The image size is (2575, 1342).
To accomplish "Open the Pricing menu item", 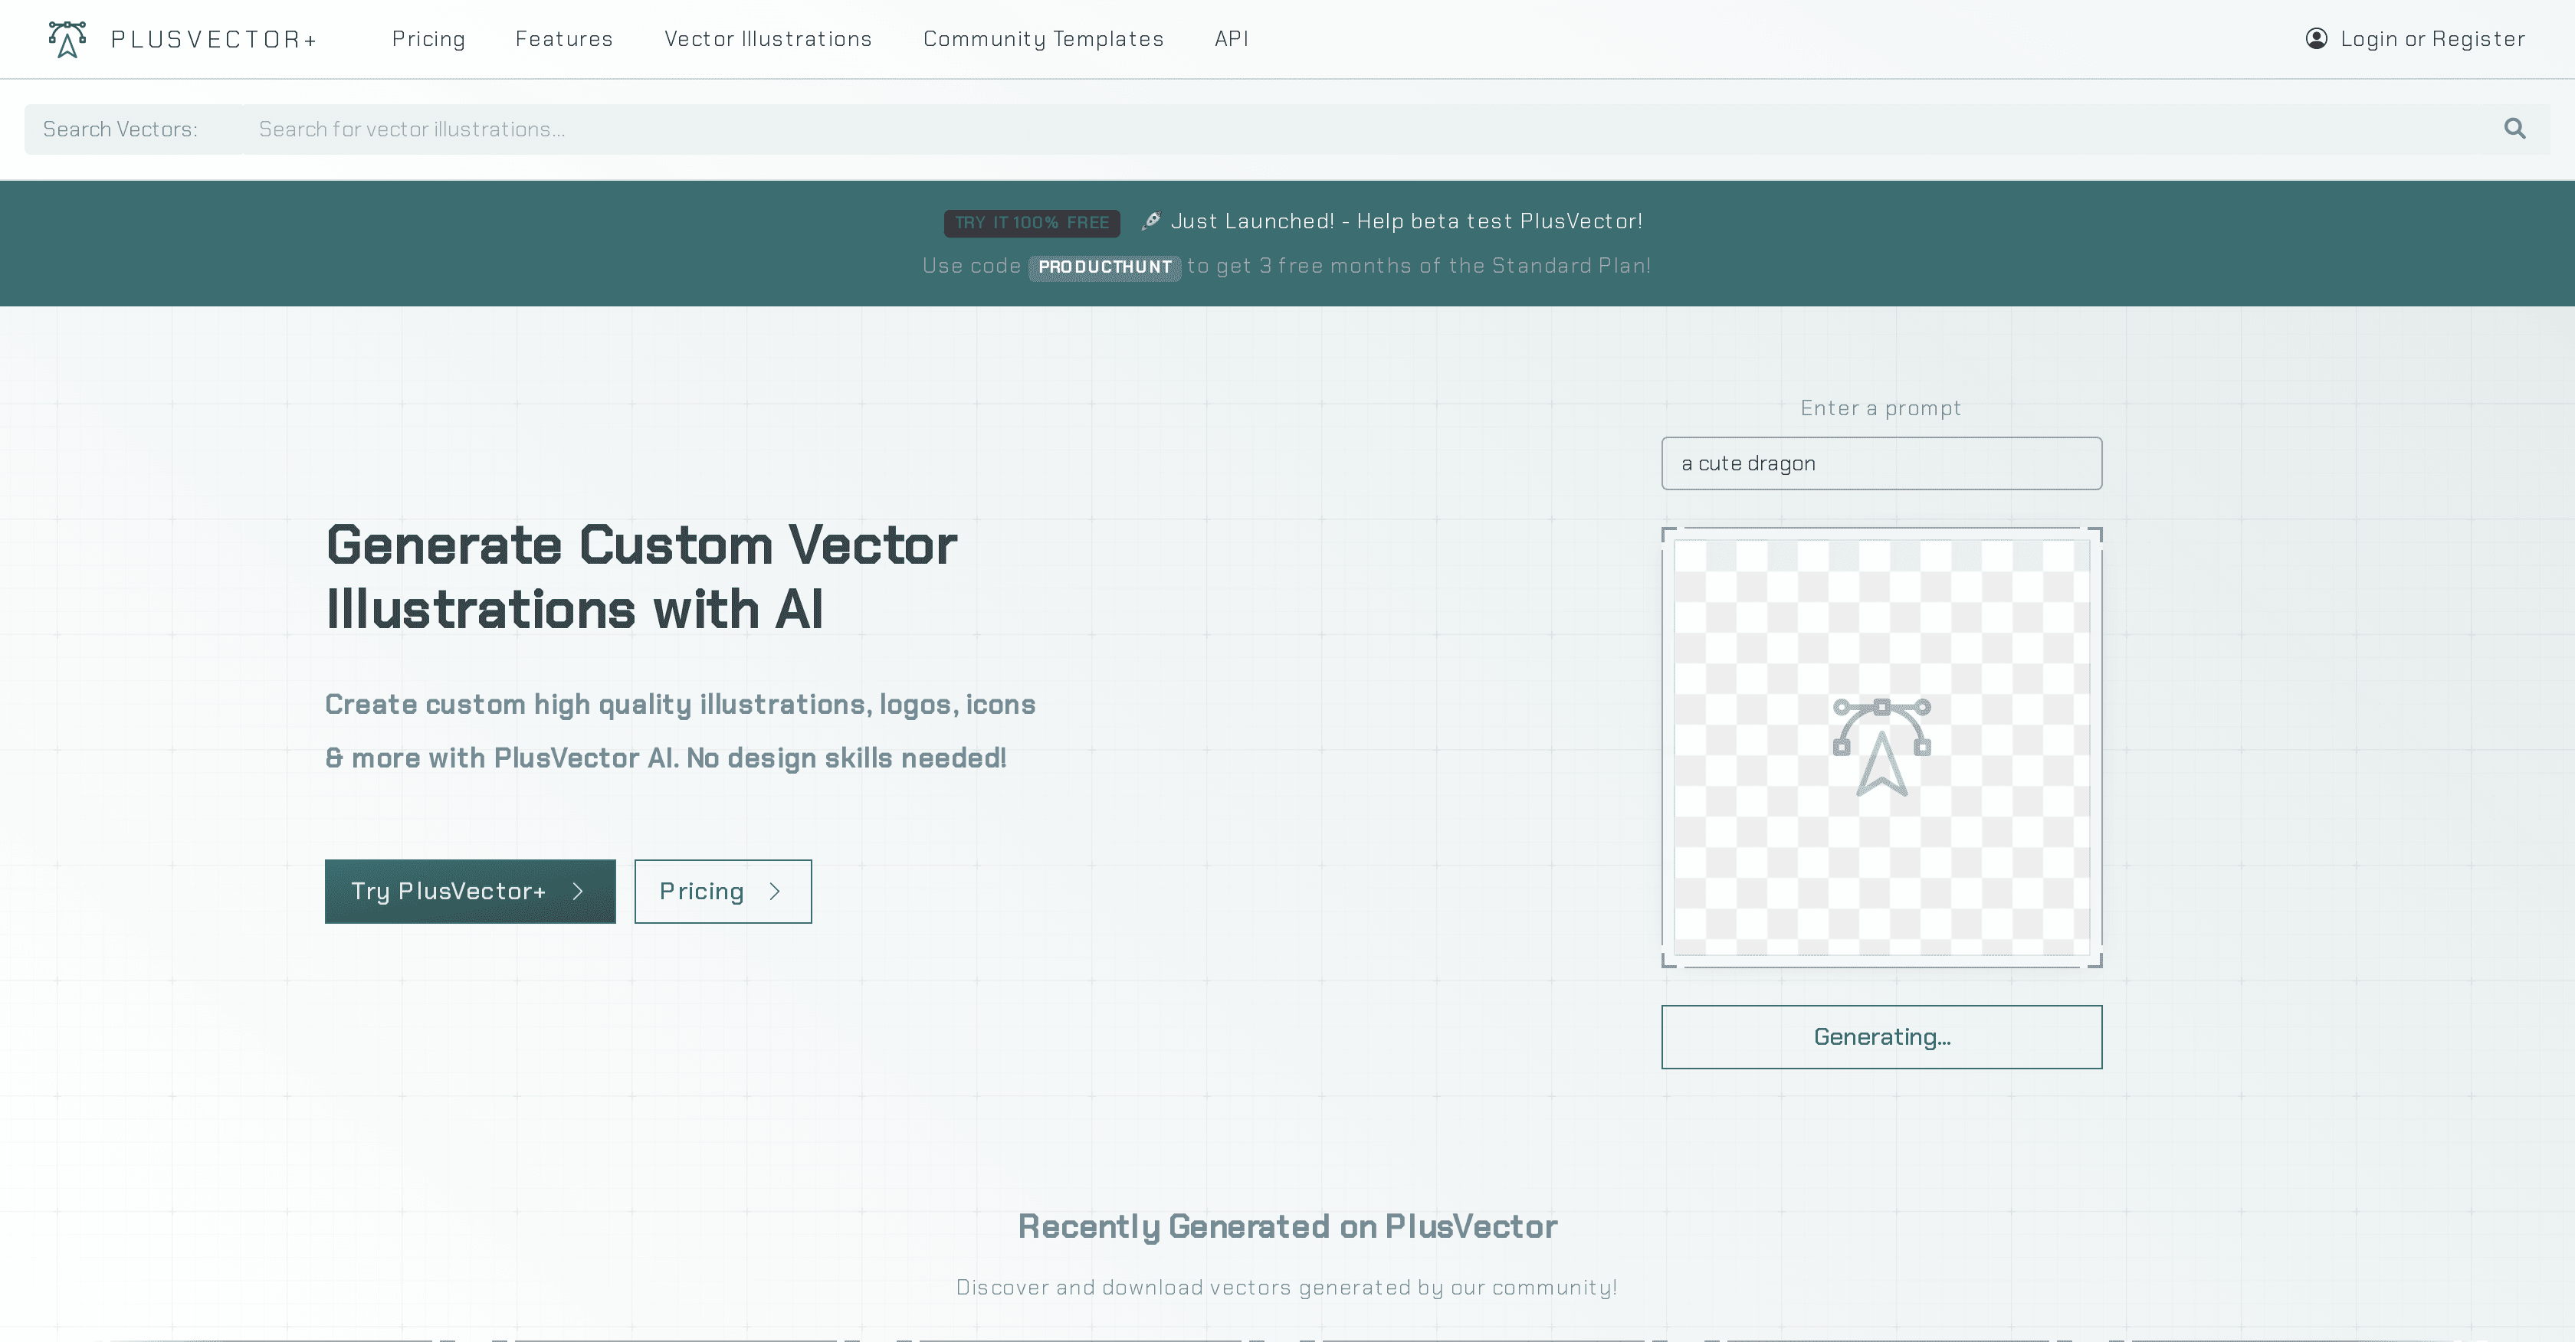I will pos(429,39).
